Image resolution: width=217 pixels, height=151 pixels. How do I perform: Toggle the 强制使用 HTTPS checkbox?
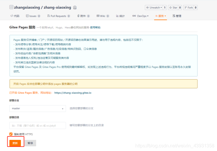pyautogui.click(x=11, y=134)
